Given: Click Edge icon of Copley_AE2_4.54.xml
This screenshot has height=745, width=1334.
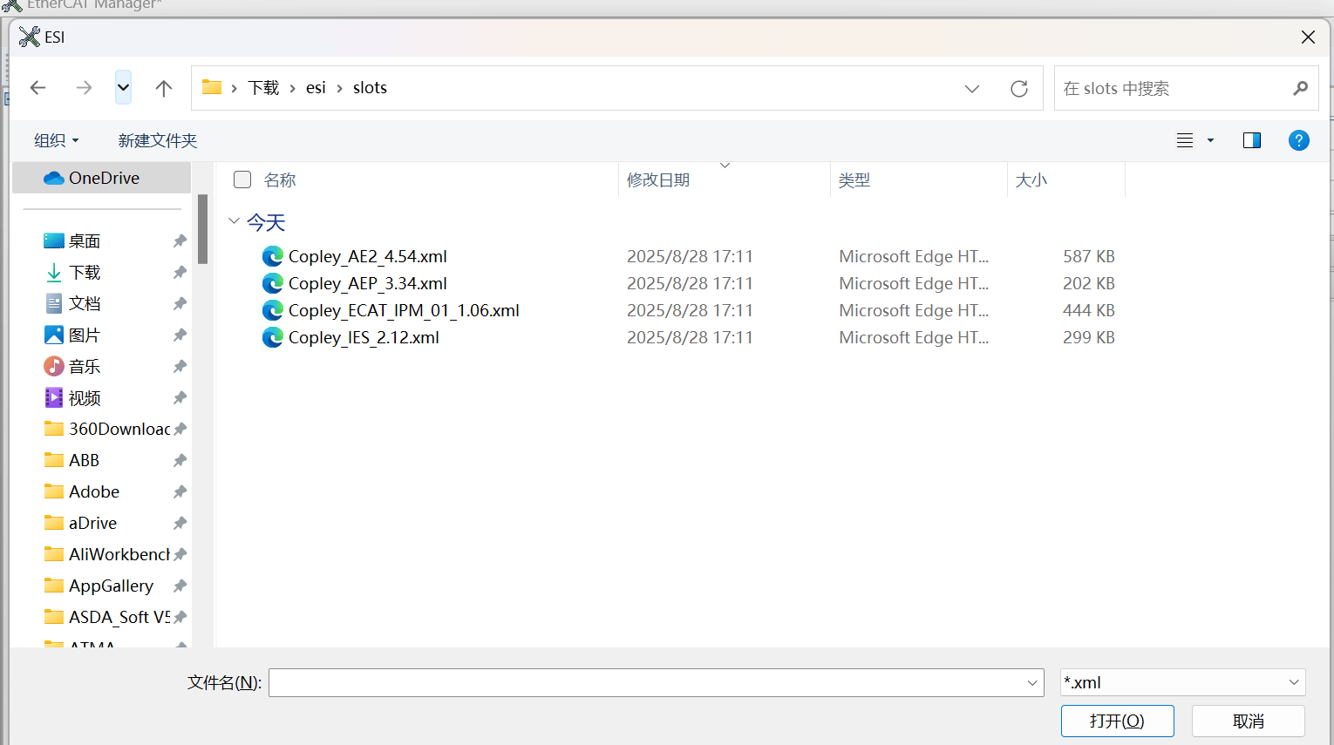Looking at the screenshot, I should pos(273,256).
